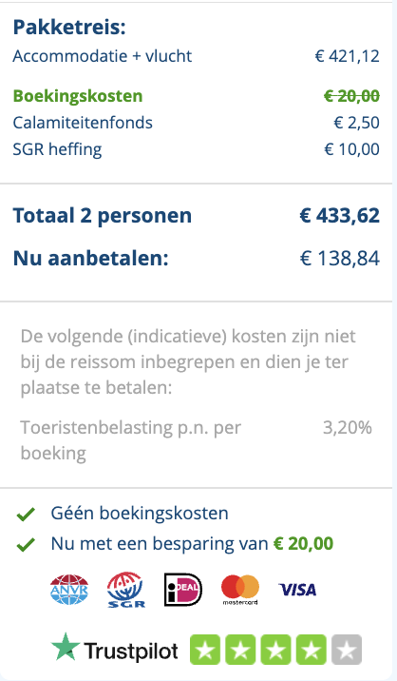Screen dimensions: 397x681
Task: Click the Accommodatie + vlucht price € 421,12
Action: (x=347, y=56)
